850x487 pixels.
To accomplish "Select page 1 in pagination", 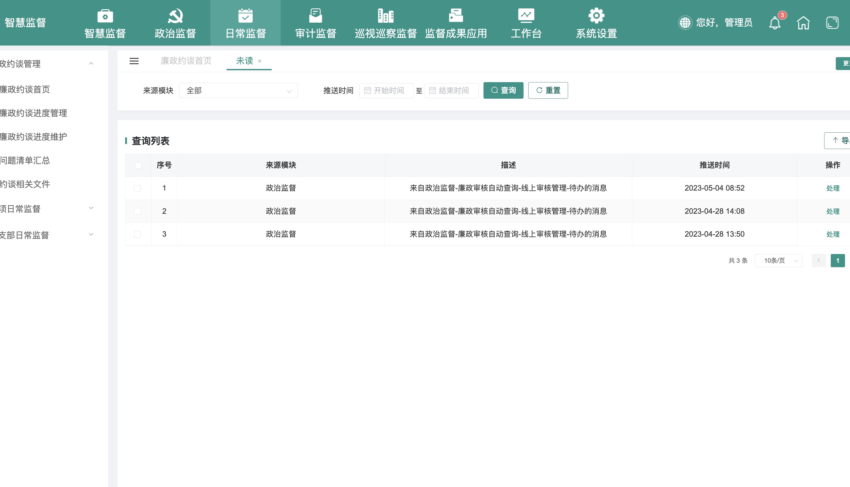I will pyautogui.click(x=838, y=261).
